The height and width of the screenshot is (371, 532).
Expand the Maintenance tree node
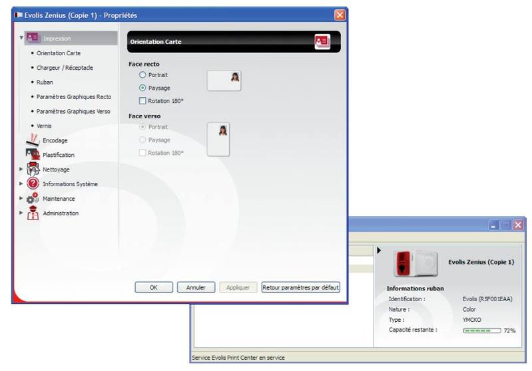(x=21, y=198)
